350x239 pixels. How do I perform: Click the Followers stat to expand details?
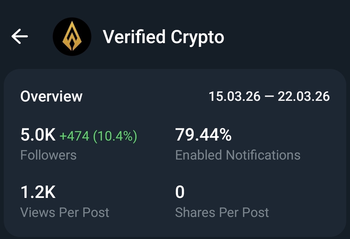[48, 155]
